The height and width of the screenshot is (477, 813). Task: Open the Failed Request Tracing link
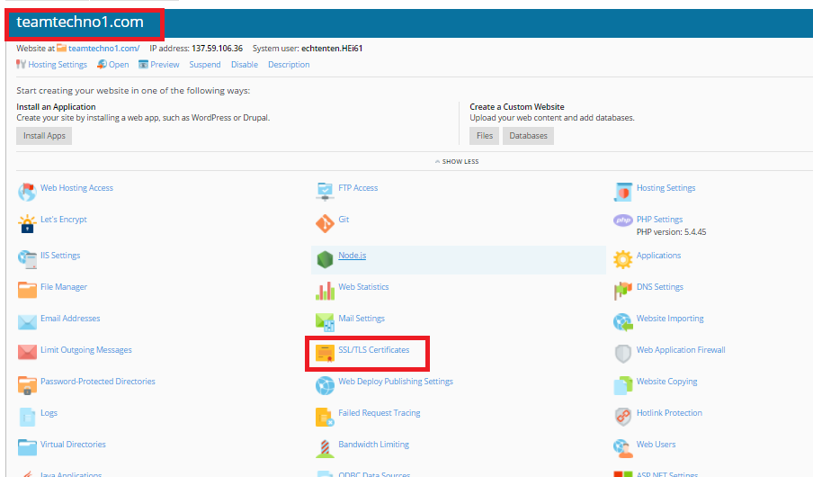(x=380, y=413)
